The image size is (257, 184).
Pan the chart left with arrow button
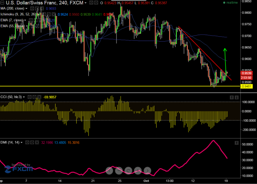pos(109,171)
